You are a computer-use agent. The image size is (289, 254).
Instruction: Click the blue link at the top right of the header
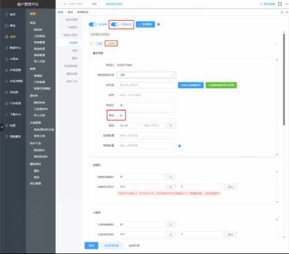pos(267,4)
